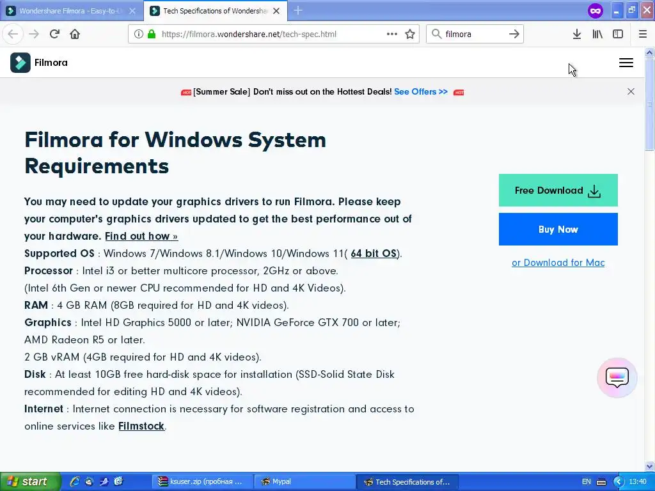
Task: Open the Download for Mac link
Action: [x=558, y=263]
